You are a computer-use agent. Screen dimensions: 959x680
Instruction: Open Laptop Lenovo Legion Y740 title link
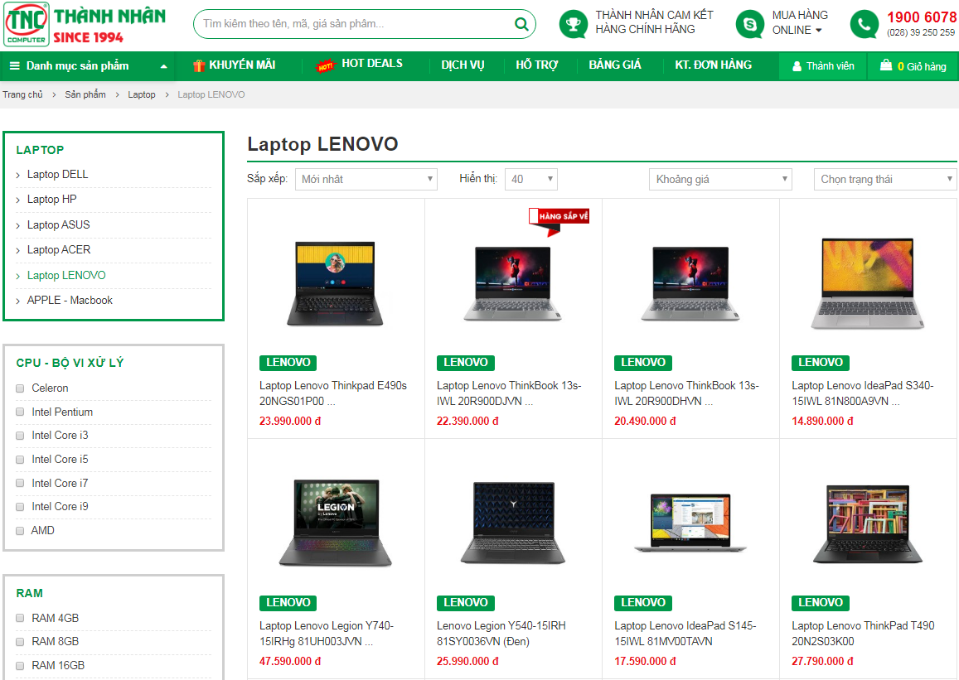(x=327, y=634)
